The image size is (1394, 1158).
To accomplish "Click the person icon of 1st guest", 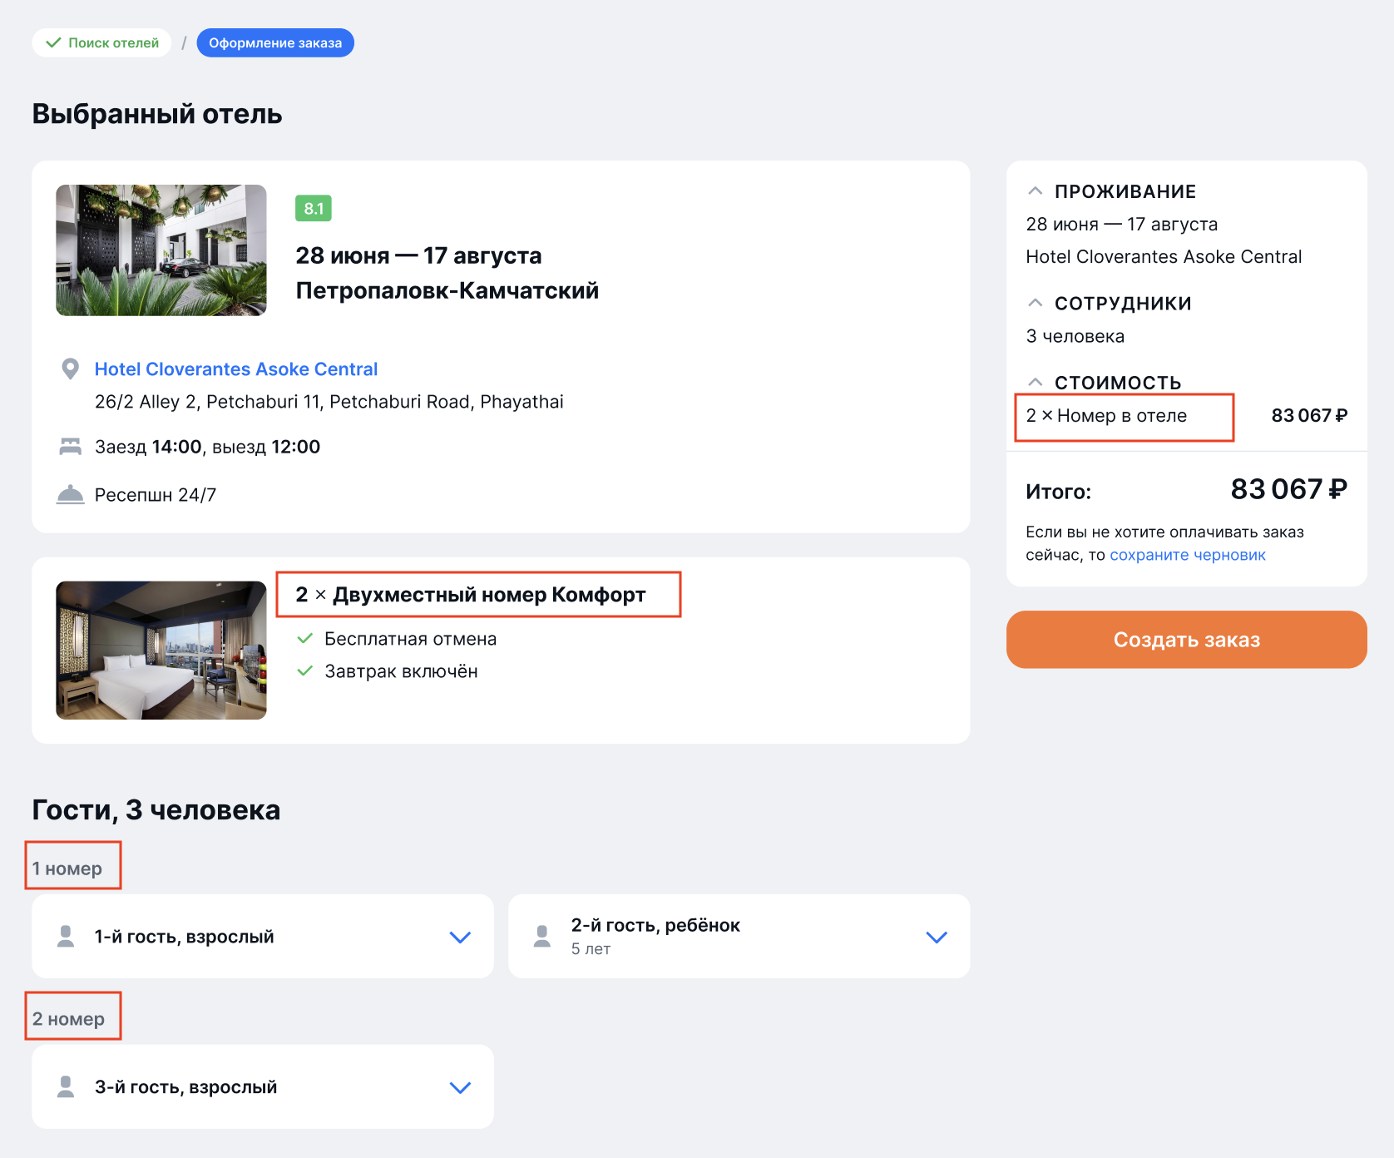I will (66, 937).
